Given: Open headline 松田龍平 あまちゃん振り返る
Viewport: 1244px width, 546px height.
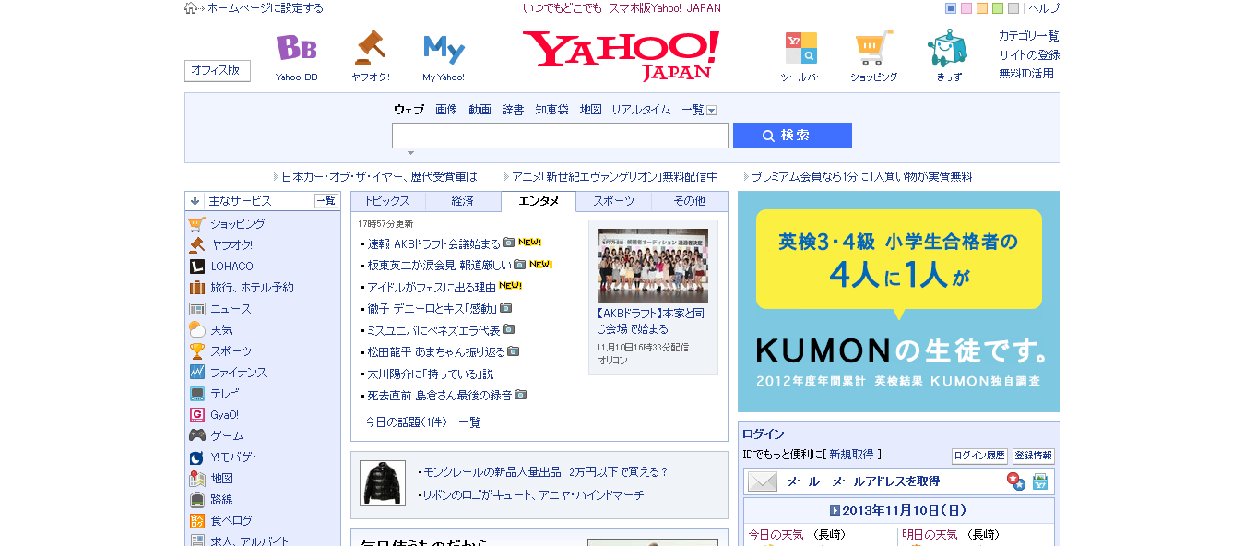Looking at the screenshot, I should (x=436, y=352).
